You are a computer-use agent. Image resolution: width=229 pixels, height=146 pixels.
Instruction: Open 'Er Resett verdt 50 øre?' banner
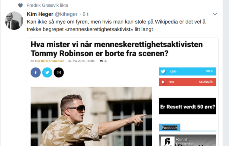(x=188, y=106)
